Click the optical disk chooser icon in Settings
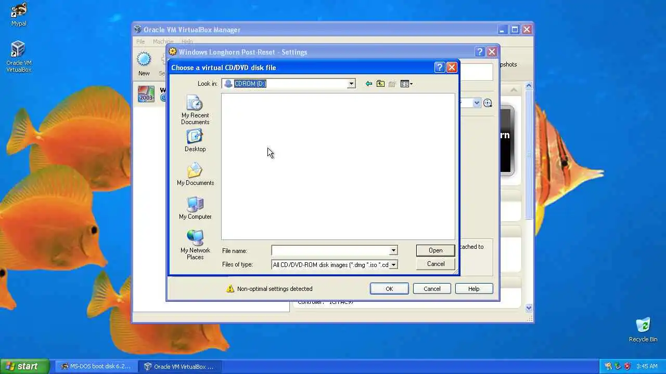 point(488,103)
